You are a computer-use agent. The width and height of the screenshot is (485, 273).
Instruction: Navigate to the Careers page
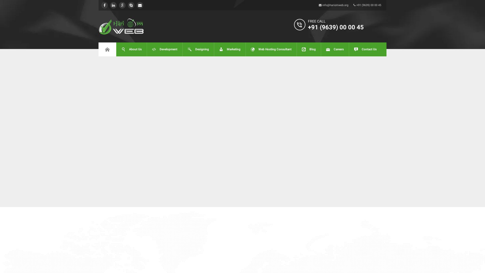point(335,50)
